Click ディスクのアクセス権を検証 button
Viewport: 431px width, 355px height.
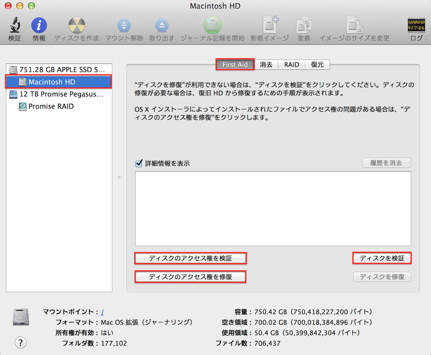click(x=191, y=258)
